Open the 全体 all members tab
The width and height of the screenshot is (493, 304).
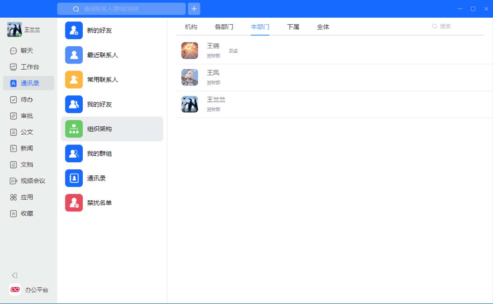click(323, 27)
